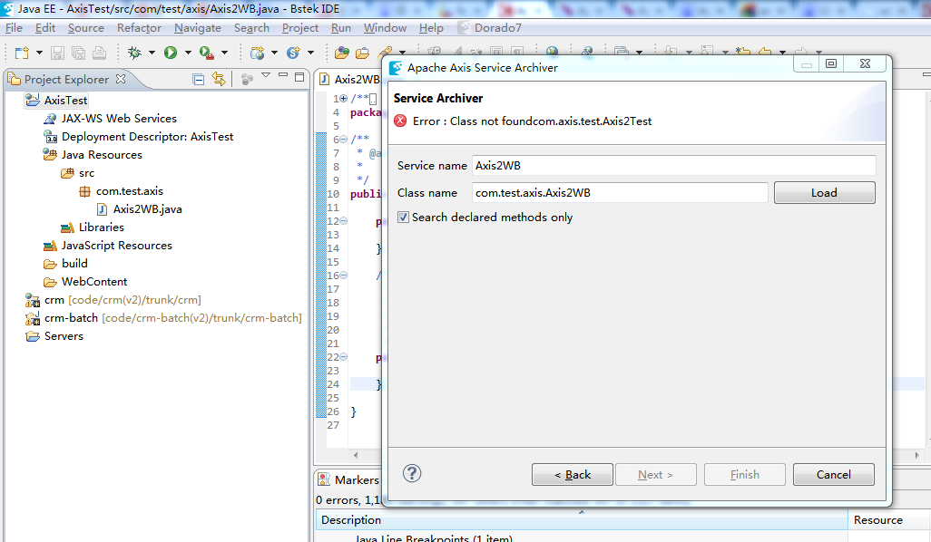Expand the folded comment at line 1
This screenshot has width=931, height=542.
click(343, 99)
